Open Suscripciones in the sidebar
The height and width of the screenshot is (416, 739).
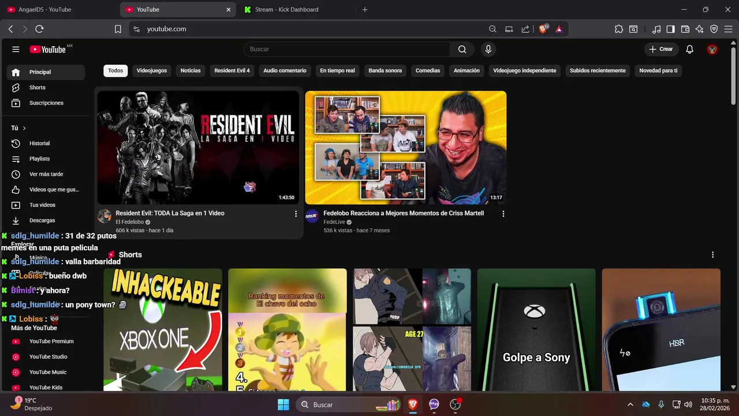pyautogui.click(x=46, y=103)
